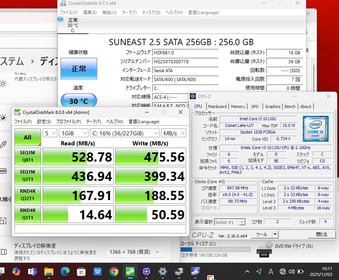
Task: Switch to CrystalDiskMark taskbar icon
Action: click(130, 271)
